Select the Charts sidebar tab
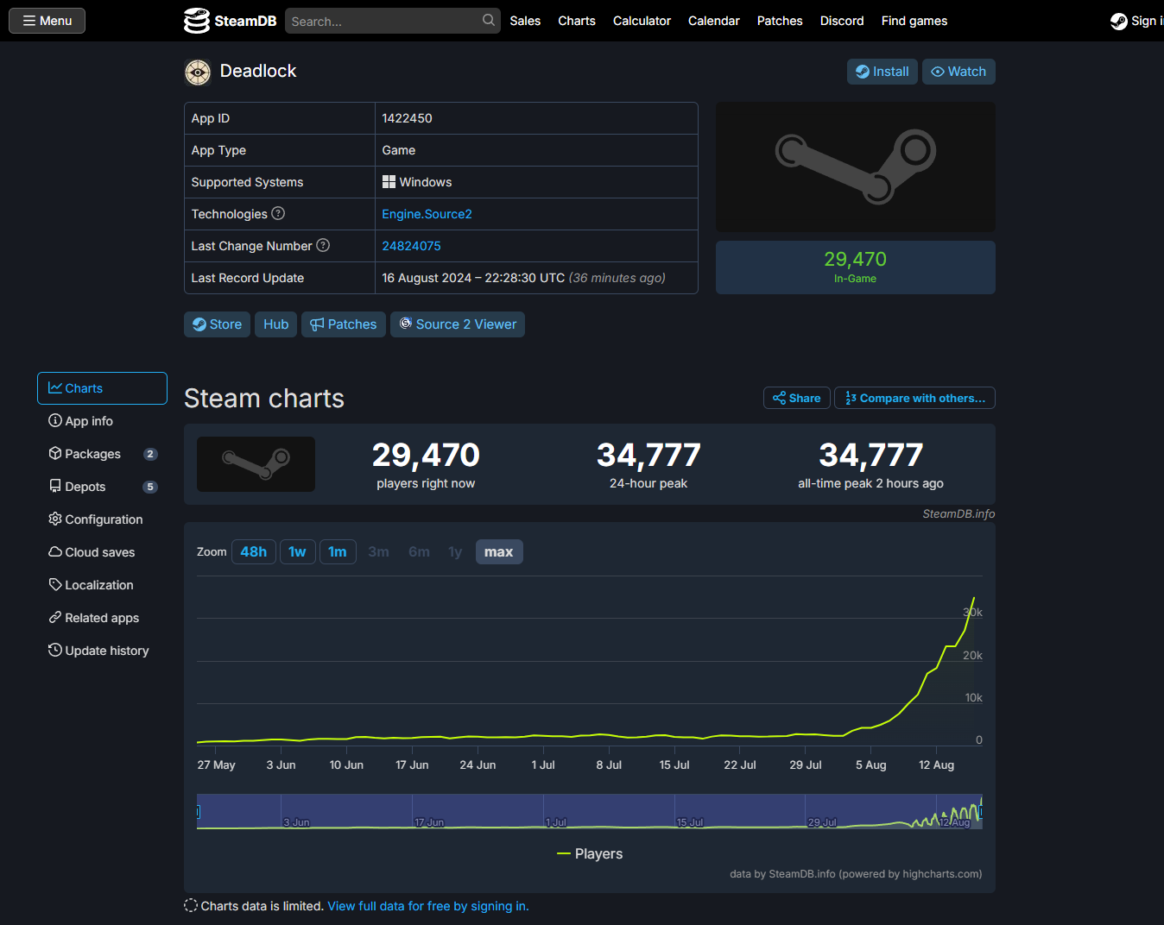1164x925 pixels. pos(102,388)
